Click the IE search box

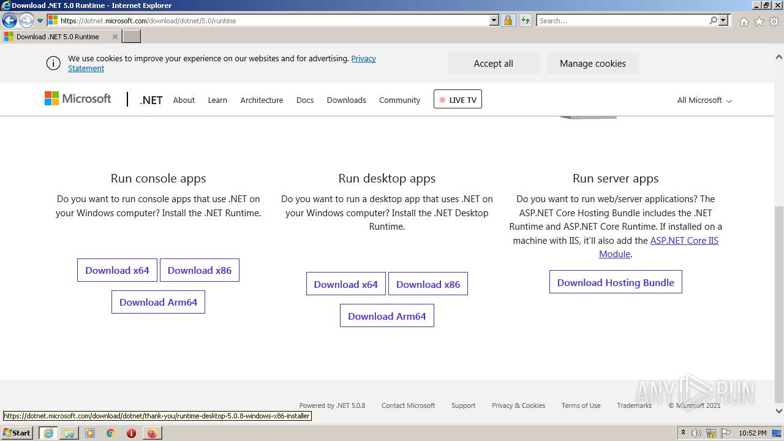tap(622, 21)
